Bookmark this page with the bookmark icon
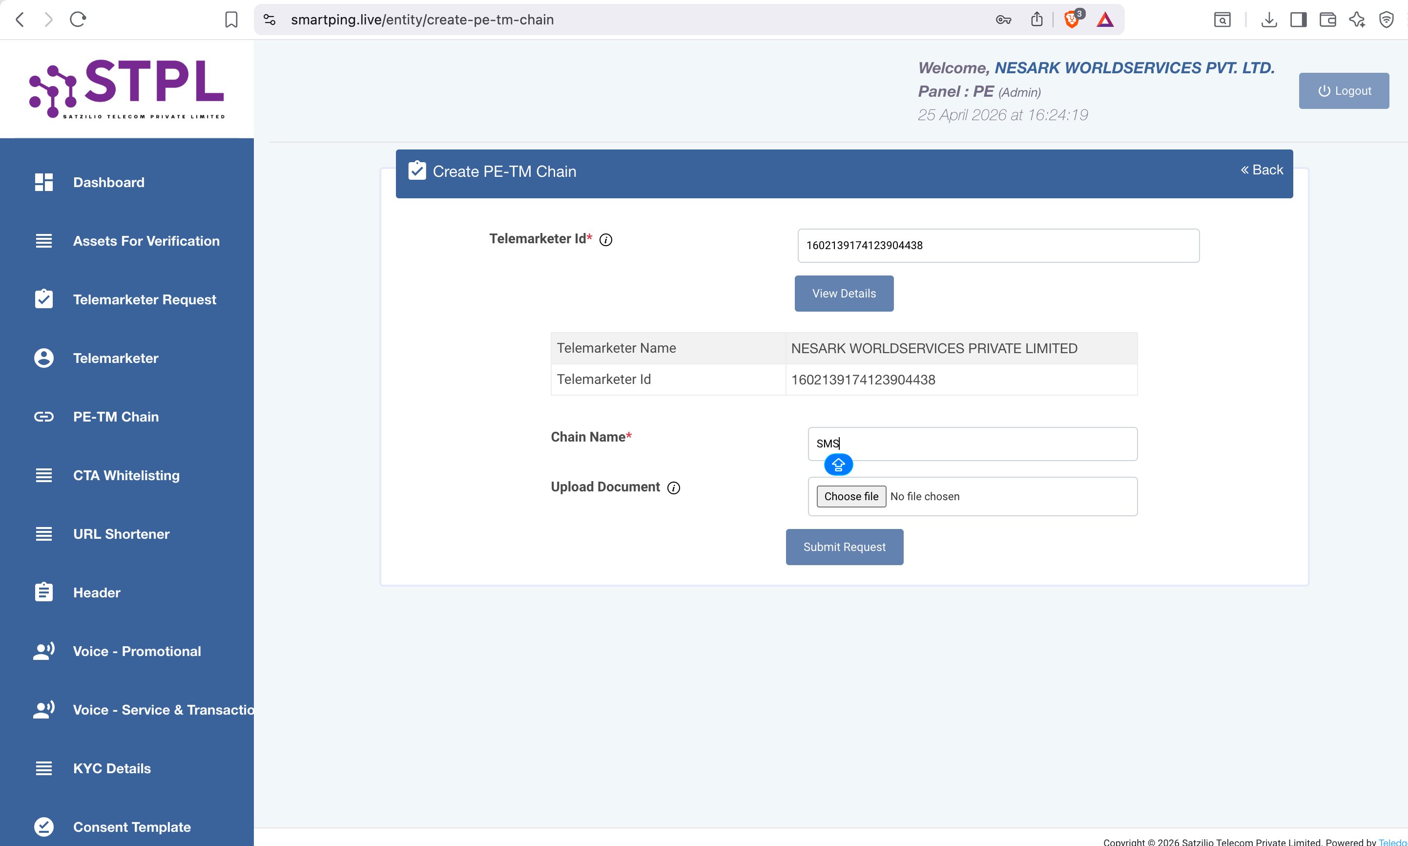Image resolution: width=1408 pixels, height=846 pixels. (231, 20)
